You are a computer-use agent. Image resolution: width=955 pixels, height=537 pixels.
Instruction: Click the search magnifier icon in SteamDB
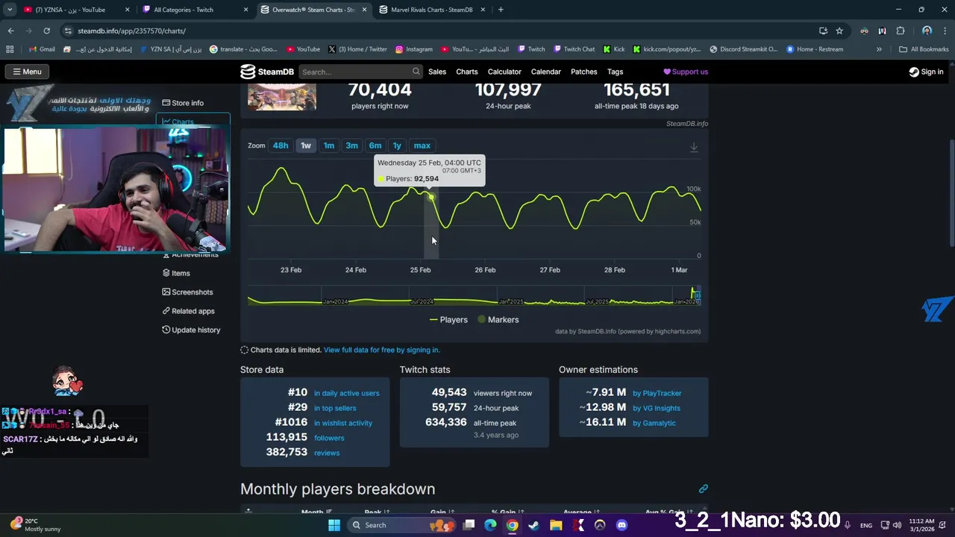(416, 72)
